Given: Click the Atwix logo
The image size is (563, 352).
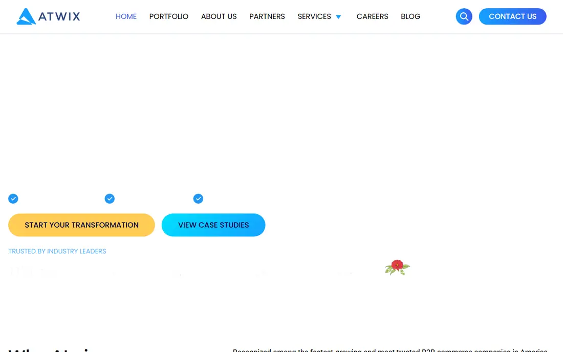Looking at the screenshot, I should (48, 16).
